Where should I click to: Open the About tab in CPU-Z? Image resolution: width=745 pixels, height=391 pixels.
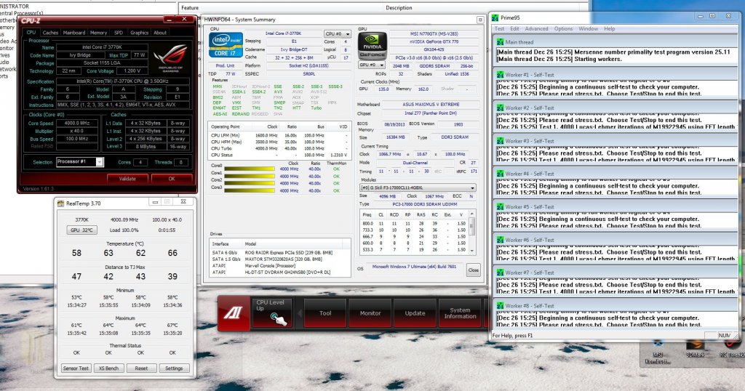pyautogui.click(x=160, y=33)
